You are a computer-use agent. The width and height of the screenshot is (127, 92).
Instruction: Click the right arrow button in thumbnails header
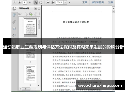[x=39, y=8]
